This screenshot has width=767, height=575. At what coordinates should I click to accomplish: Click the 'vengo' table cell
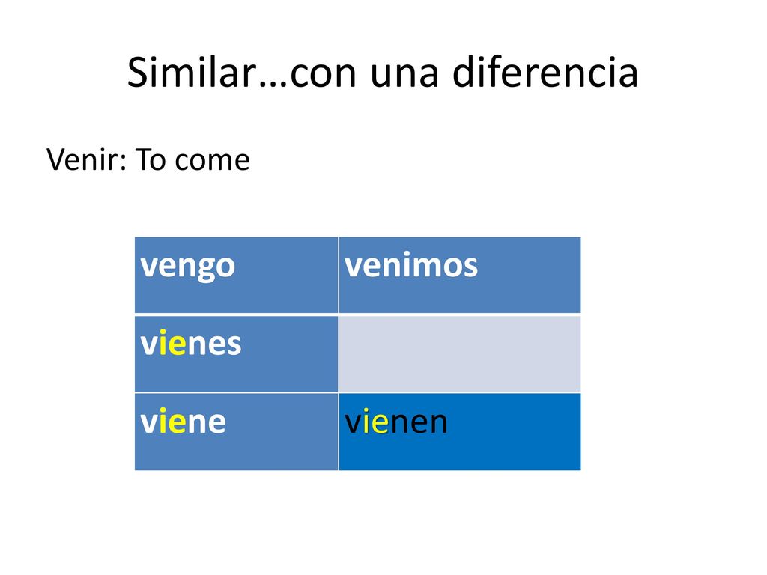pos(236,275)
